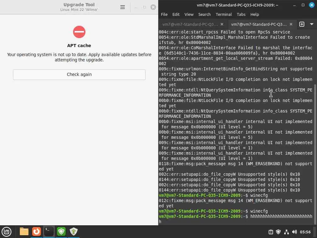Open the Update Manager shield in the taskbar
The height and width of the screenshot is (238, 317).
point(61,231)
